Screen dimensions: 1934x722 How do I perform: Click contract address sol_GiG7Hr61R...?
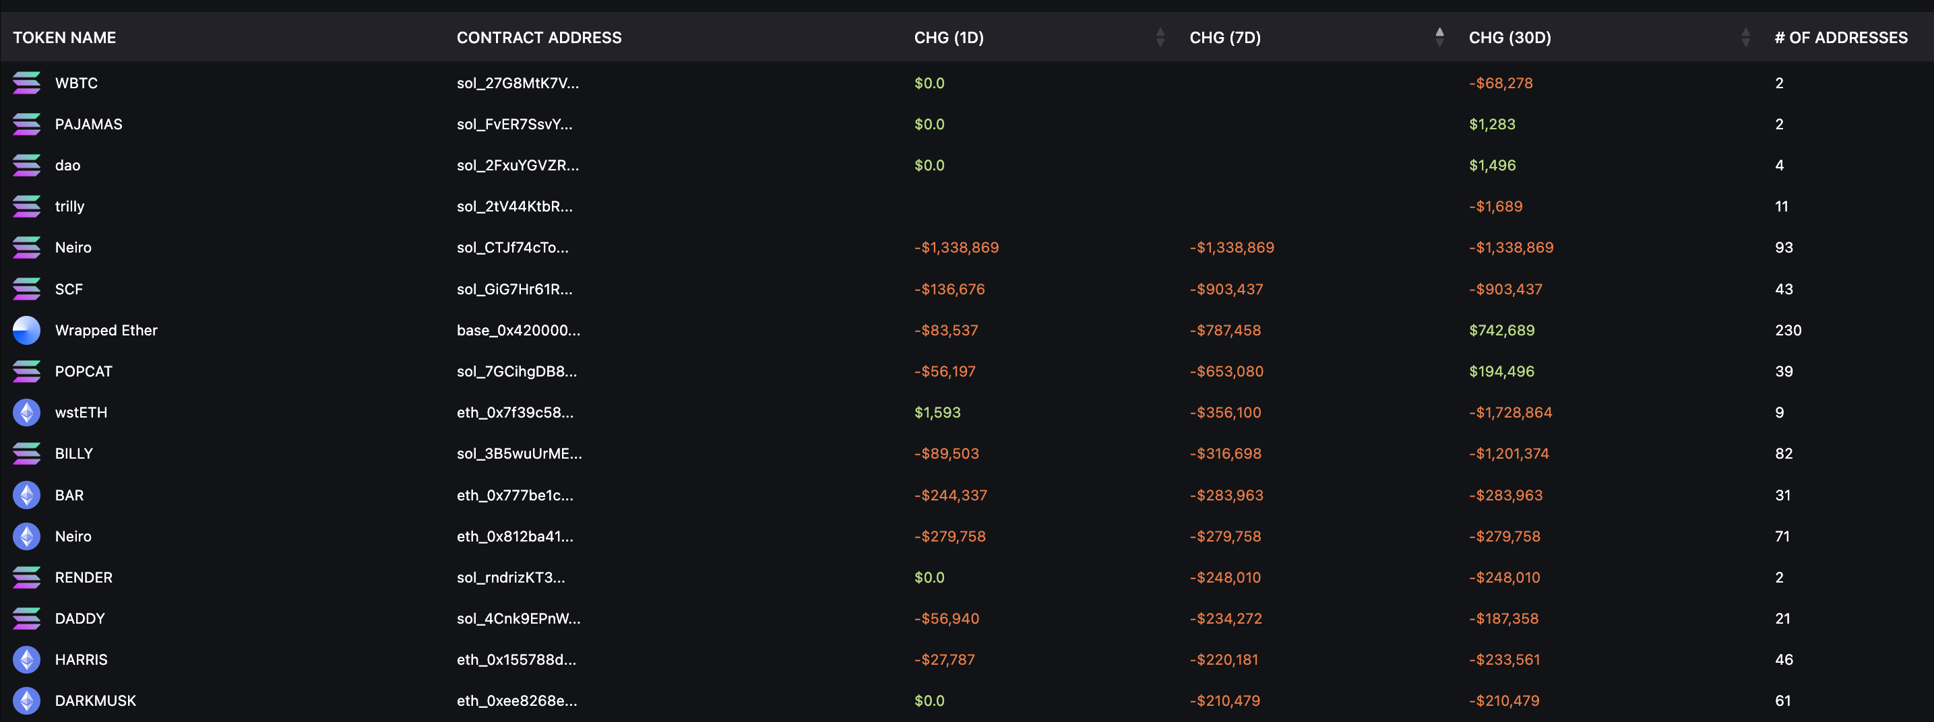515,289
